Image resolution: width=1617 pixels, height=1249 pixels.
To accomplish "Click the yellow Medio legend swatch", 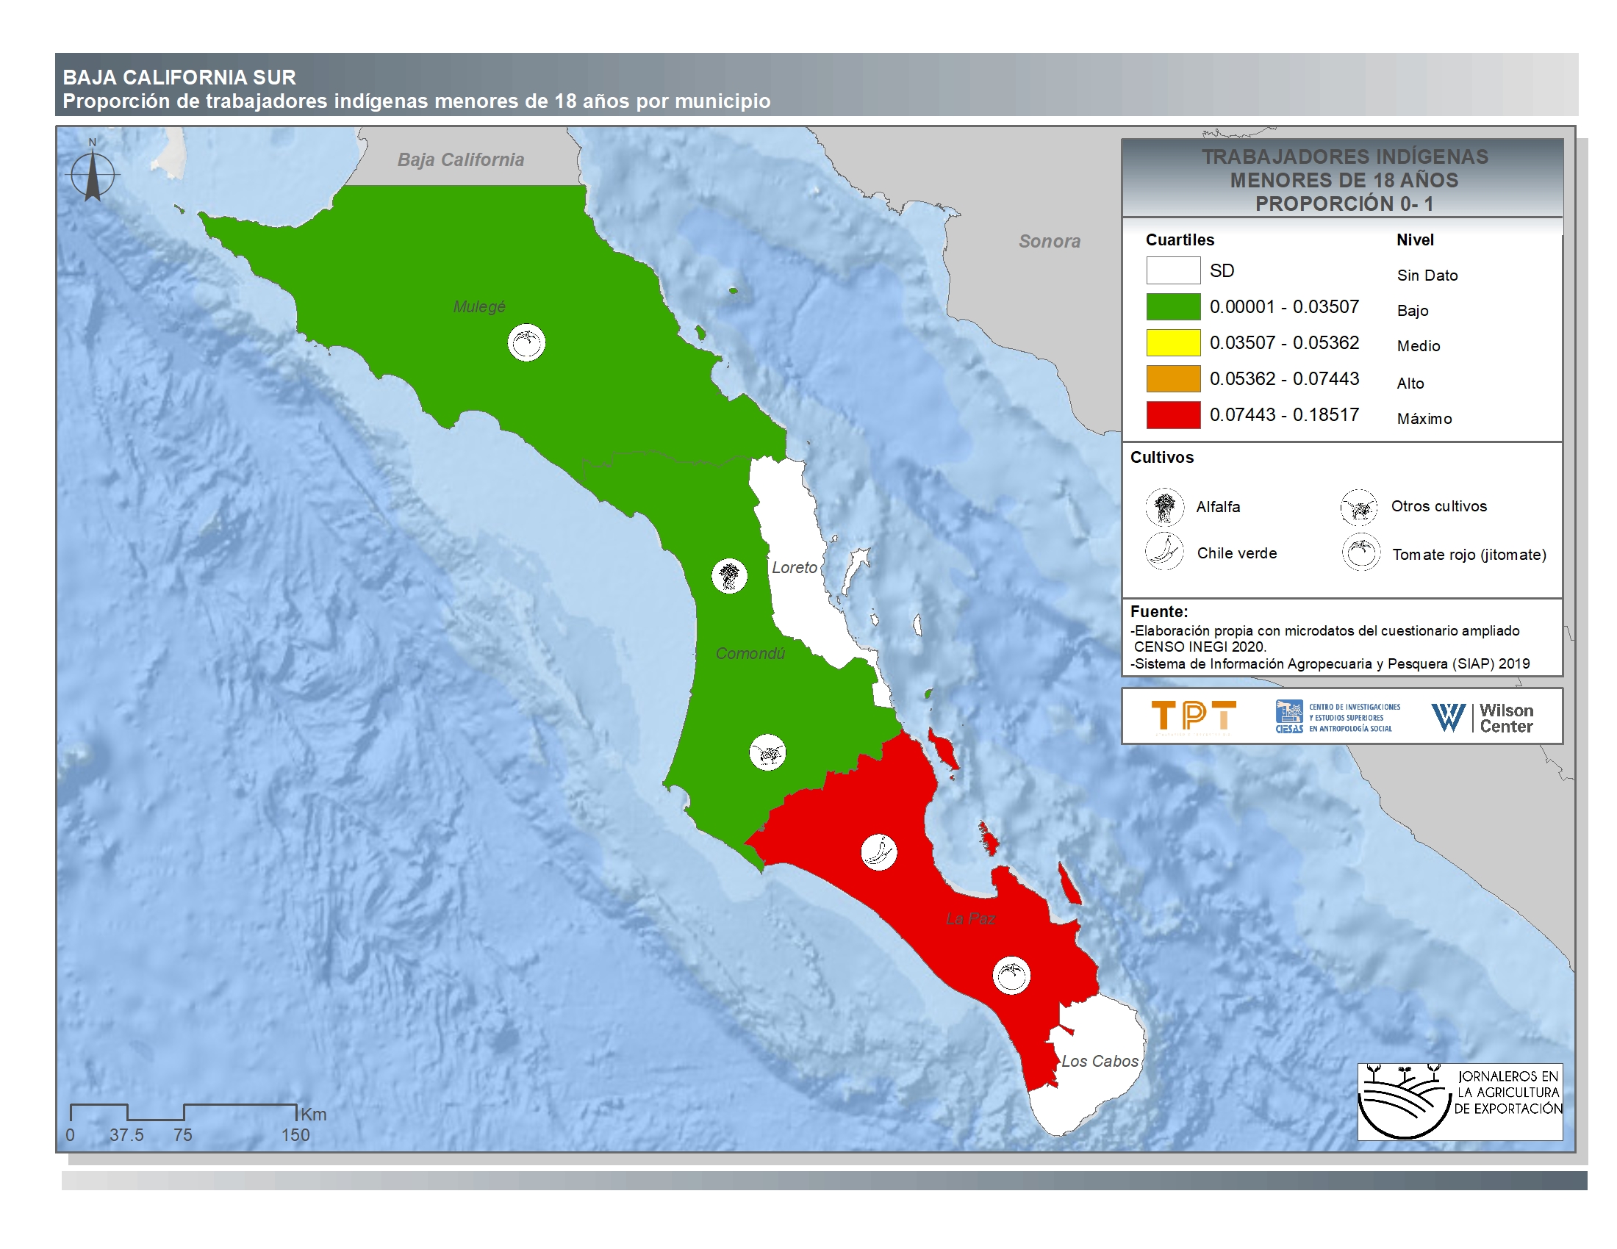I will click(1173, 342).
